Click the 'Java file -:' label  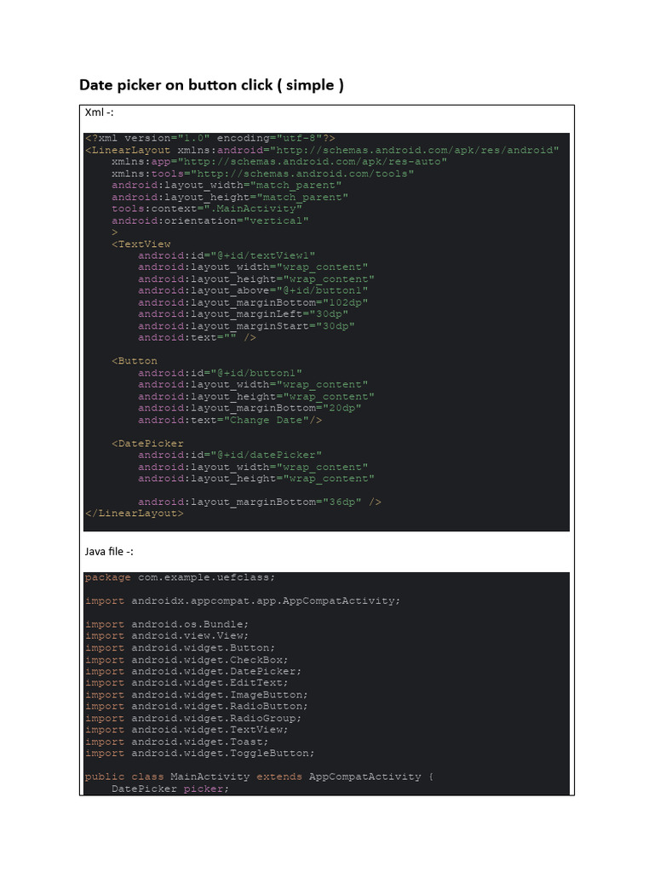point(109,552)
